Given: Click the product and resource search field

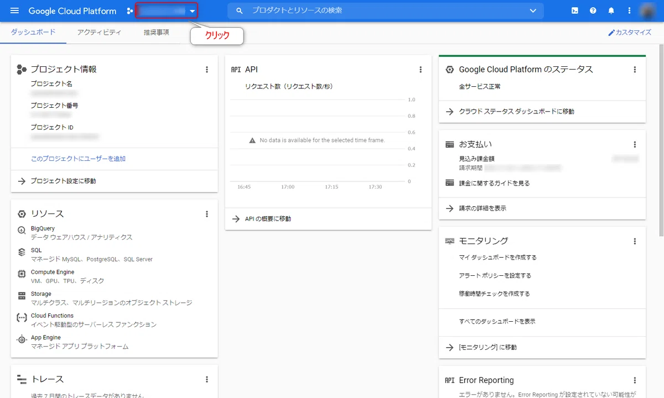Looking at the screenshot, I should click(x=386, y=11).
